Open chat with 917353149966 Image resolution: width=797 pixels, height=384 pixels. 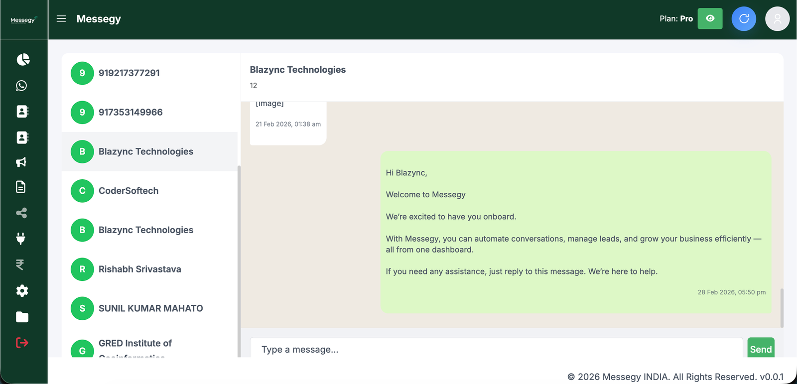149,113
